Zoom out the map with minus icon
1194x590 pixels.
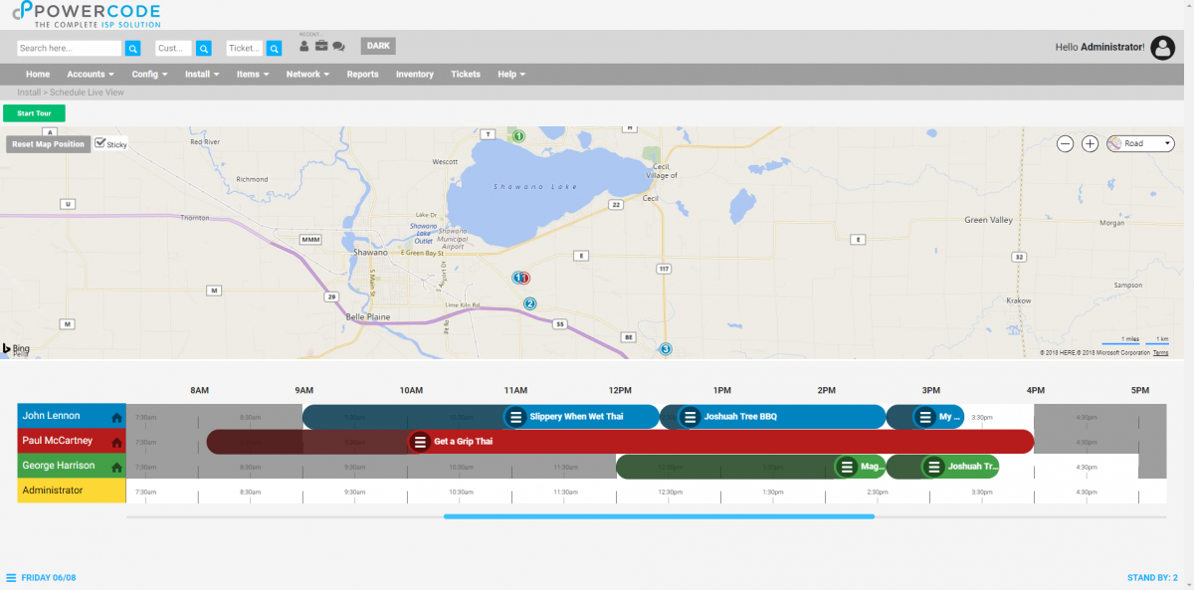1065,144
